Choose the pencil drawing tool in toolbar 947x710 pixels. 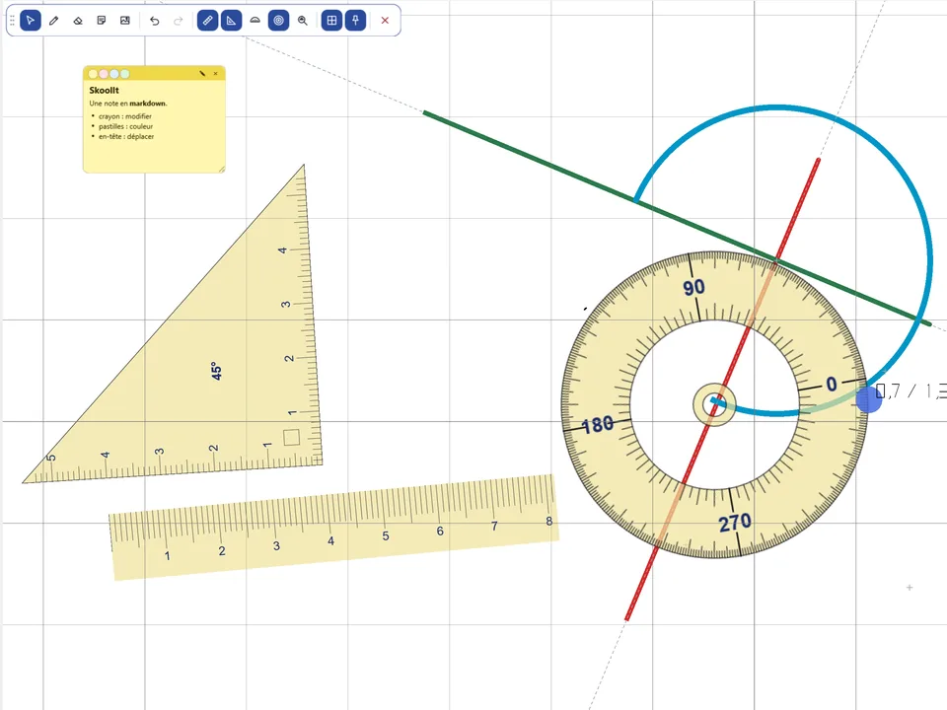pos(53,21)
